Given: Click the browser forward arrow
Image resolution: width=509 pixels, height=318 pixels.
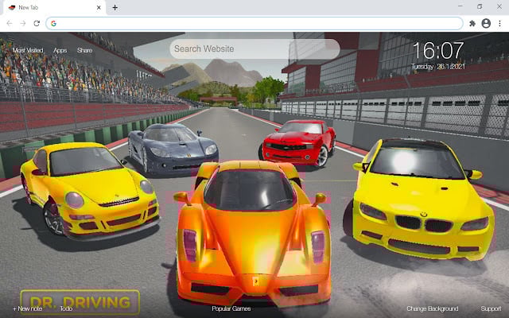Looking at the screenshot, I should 23,23.
